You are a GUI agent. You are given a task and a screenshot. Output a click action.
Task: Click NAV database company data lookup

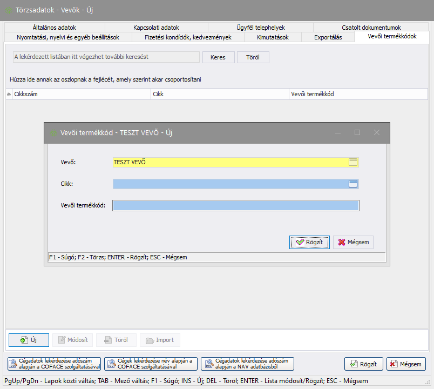tap(247, 364)
